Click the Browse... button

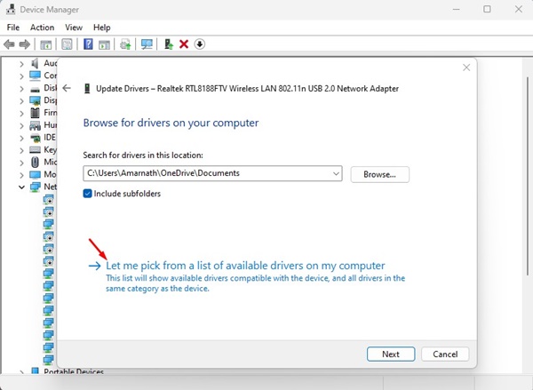[379, 174]
